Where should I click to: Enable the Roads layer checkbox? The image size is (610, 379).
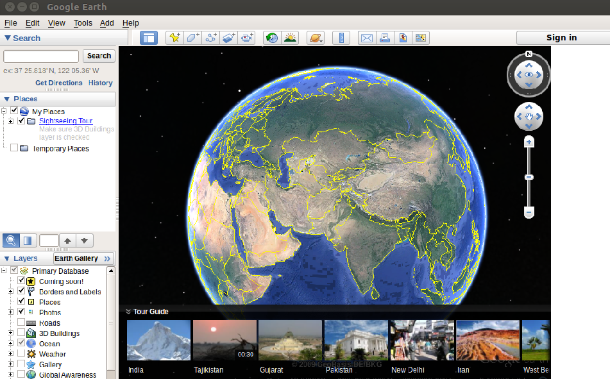[21, 322]
